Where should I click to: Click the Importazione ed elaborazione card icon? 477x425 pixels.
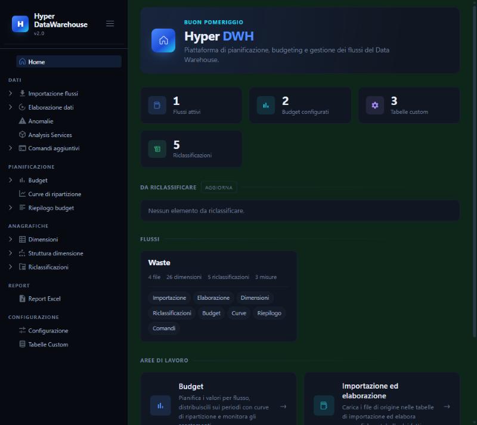[324, 405]
